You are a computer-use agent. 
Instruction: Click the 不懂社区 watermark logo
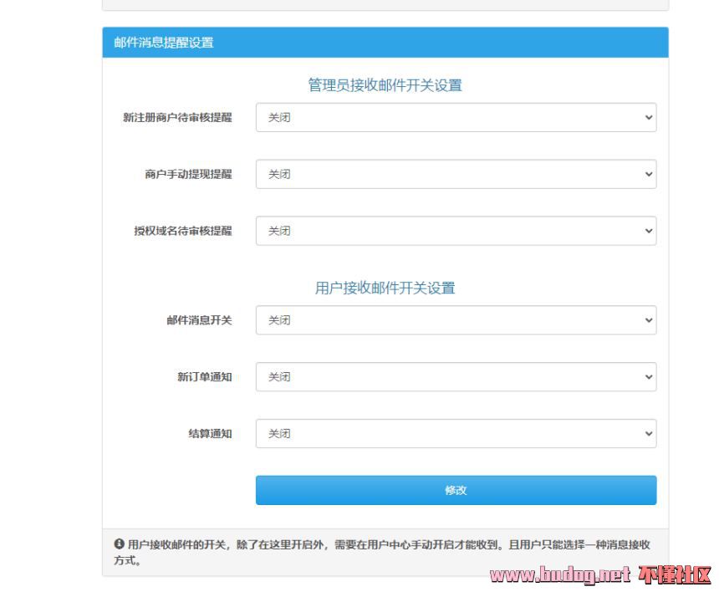pyautogui.click(x=674, y=575)
